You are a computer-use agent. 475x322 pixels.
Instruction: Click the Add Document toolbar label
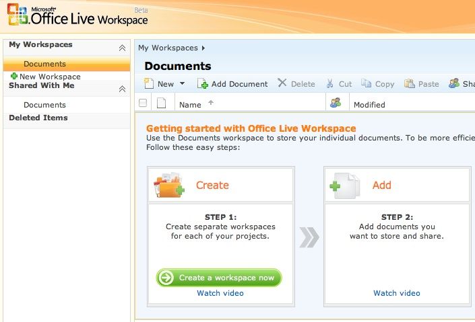pos(239,84)
